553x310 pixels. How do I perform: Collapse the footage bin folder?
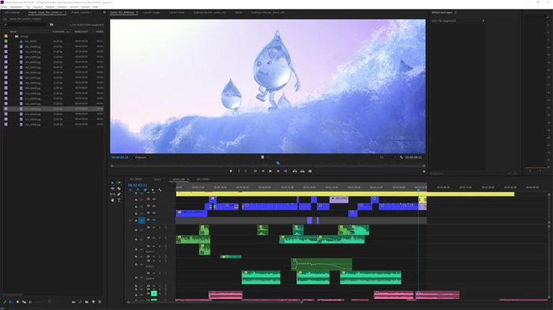coord(12,36)
